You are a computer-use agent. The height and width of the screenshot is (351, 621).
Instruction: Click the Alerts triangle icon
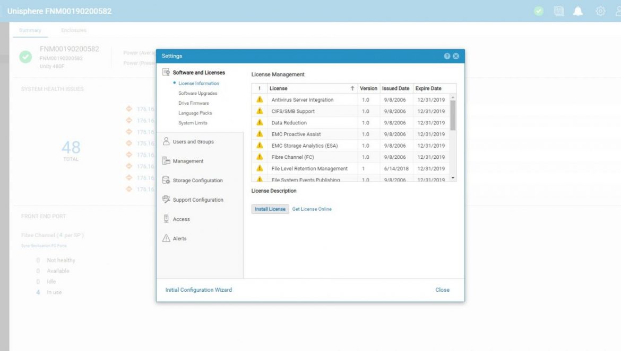166,238
